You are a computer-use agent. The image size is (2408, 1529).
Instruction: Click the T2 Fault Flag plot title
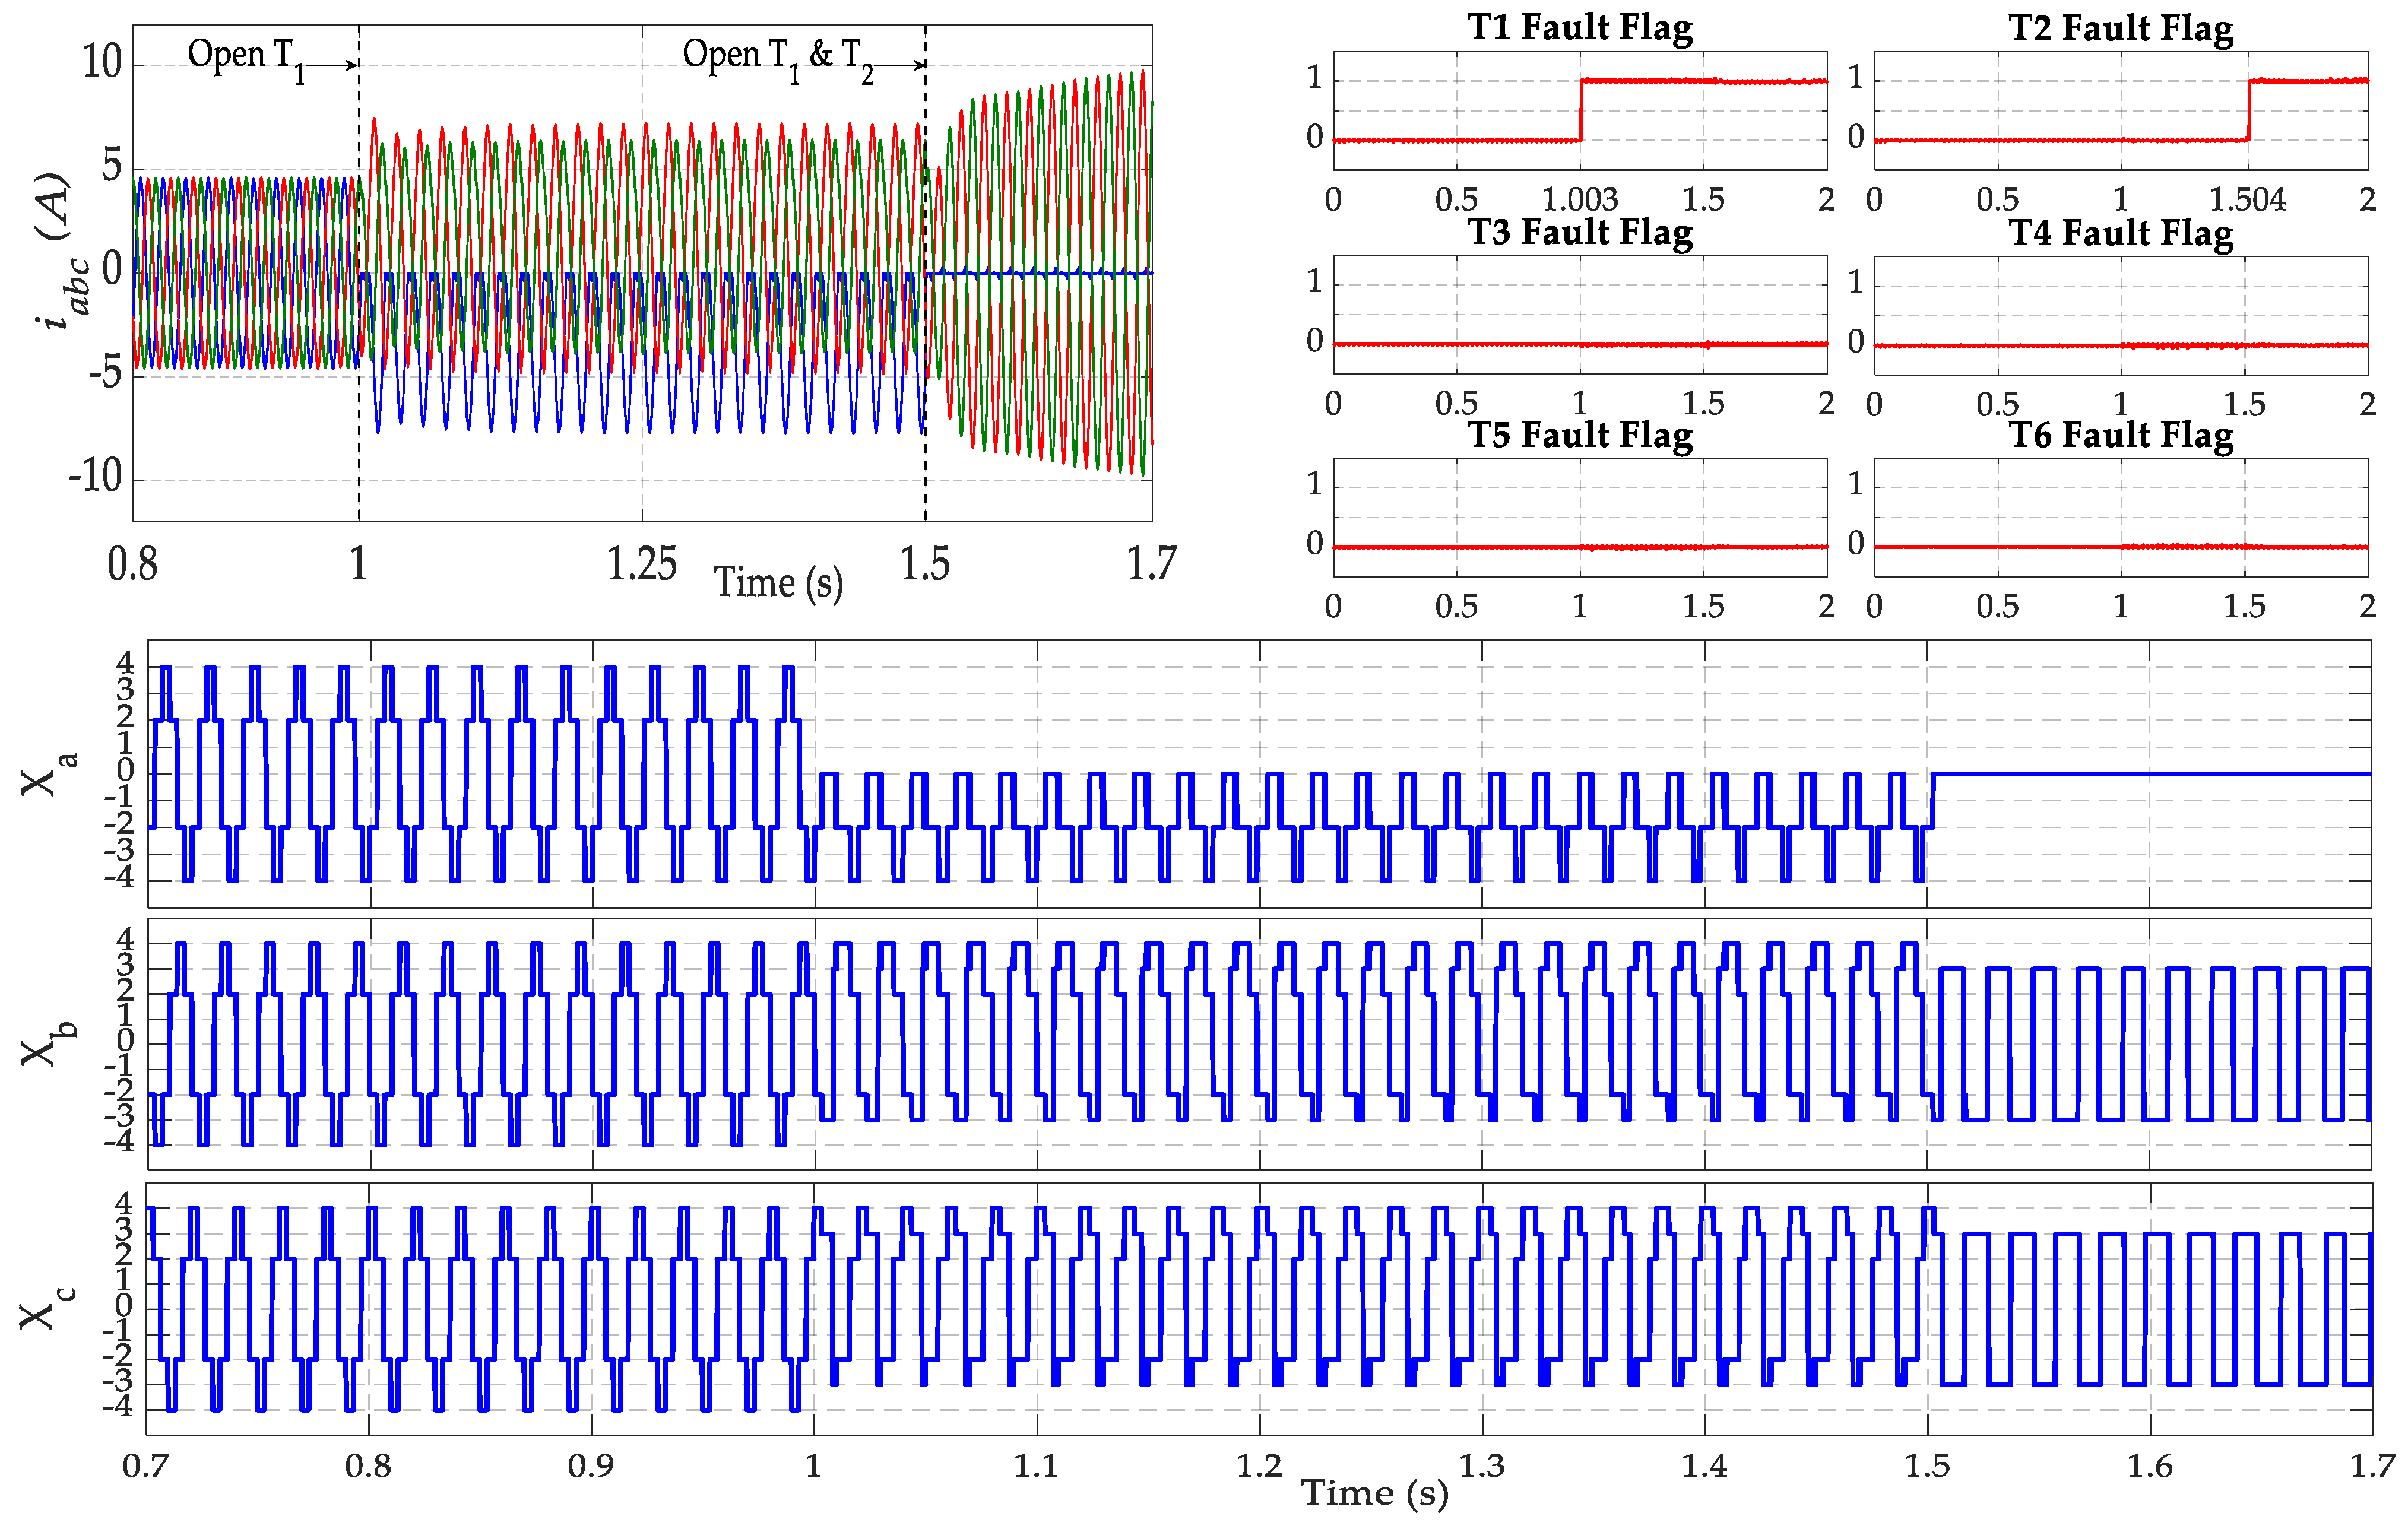tap(2120, 28)
